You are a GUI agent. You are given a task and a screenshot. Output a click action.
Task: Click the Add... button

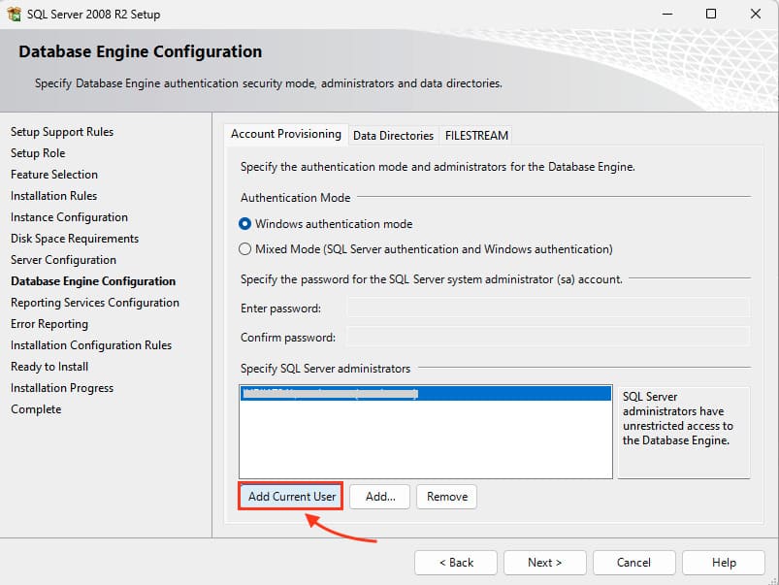(380, 497)
